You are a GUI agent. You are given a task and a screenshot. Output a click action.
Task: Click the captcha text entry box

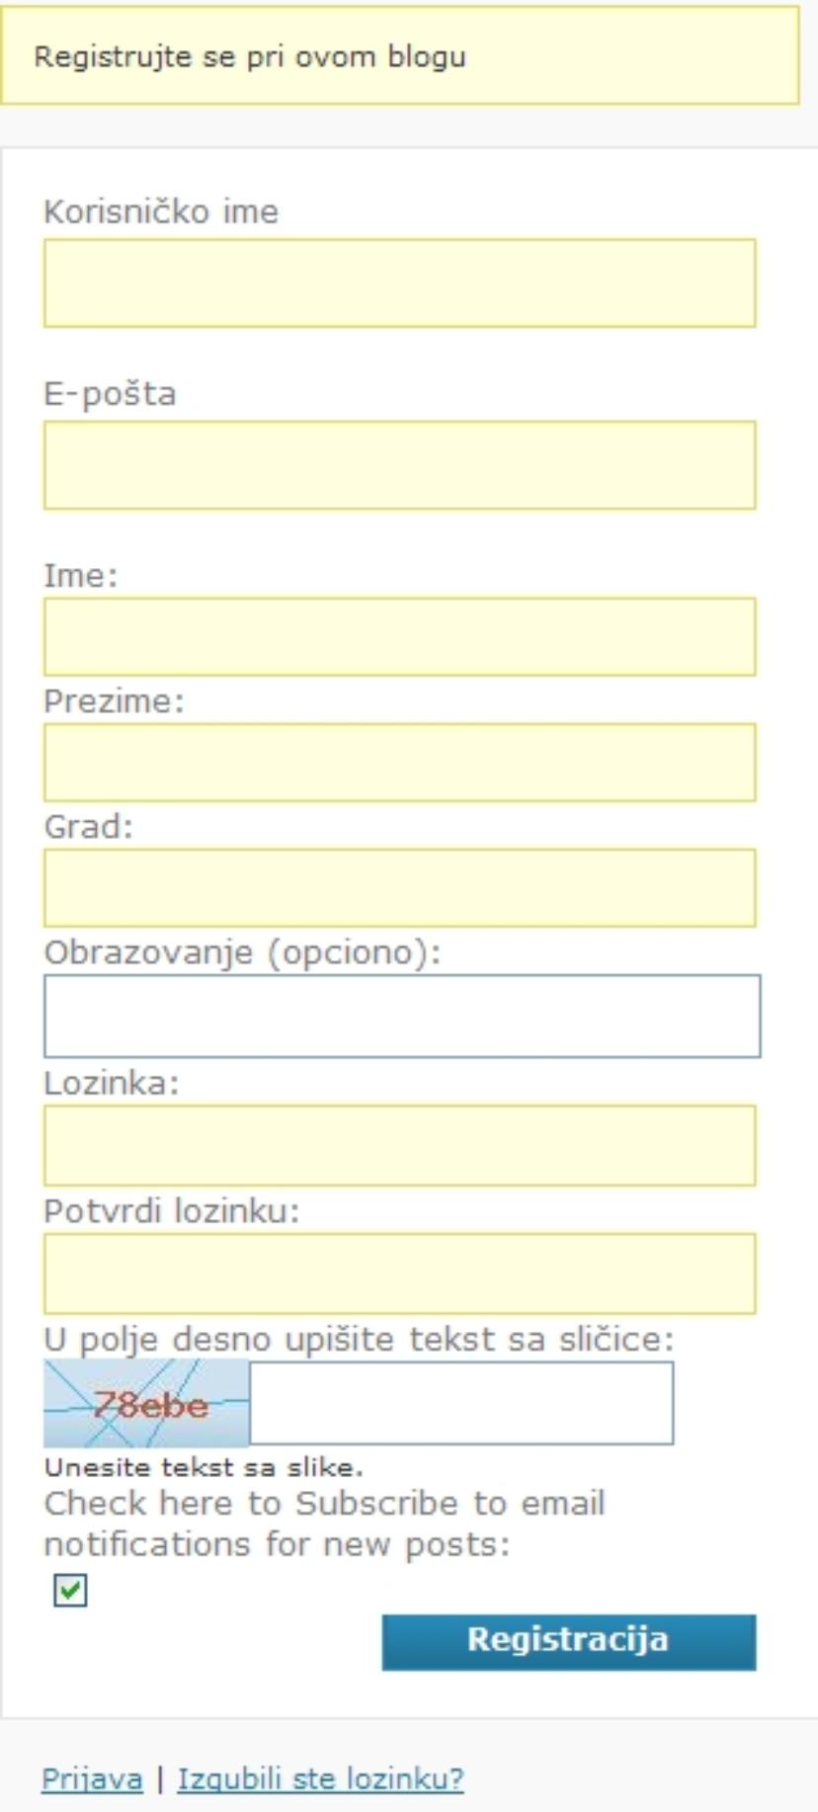coord(461,1403)
